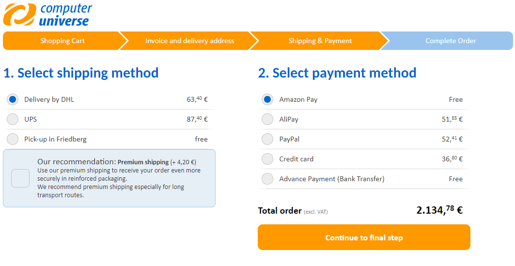Enable the Premium shipping checkbox

pyautogui.click(x=20, y=178)
